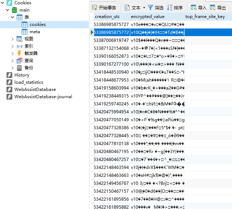Click the Cookies database icon
This screenshot has height=209, width=232.
[x=9, y=3]
